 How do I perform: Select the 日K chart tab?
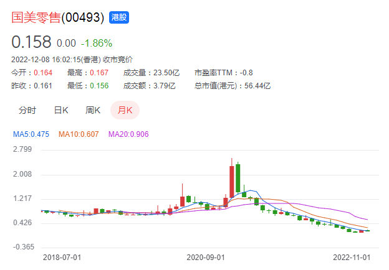pos(61,110)
